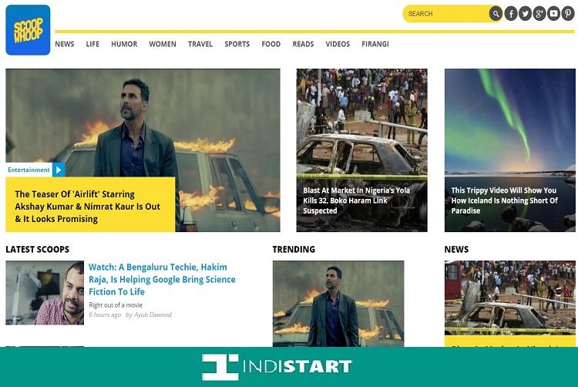Click the News section burnt car thumbnail
Screen dimensions: 578x387
click(x=510, y=298)
